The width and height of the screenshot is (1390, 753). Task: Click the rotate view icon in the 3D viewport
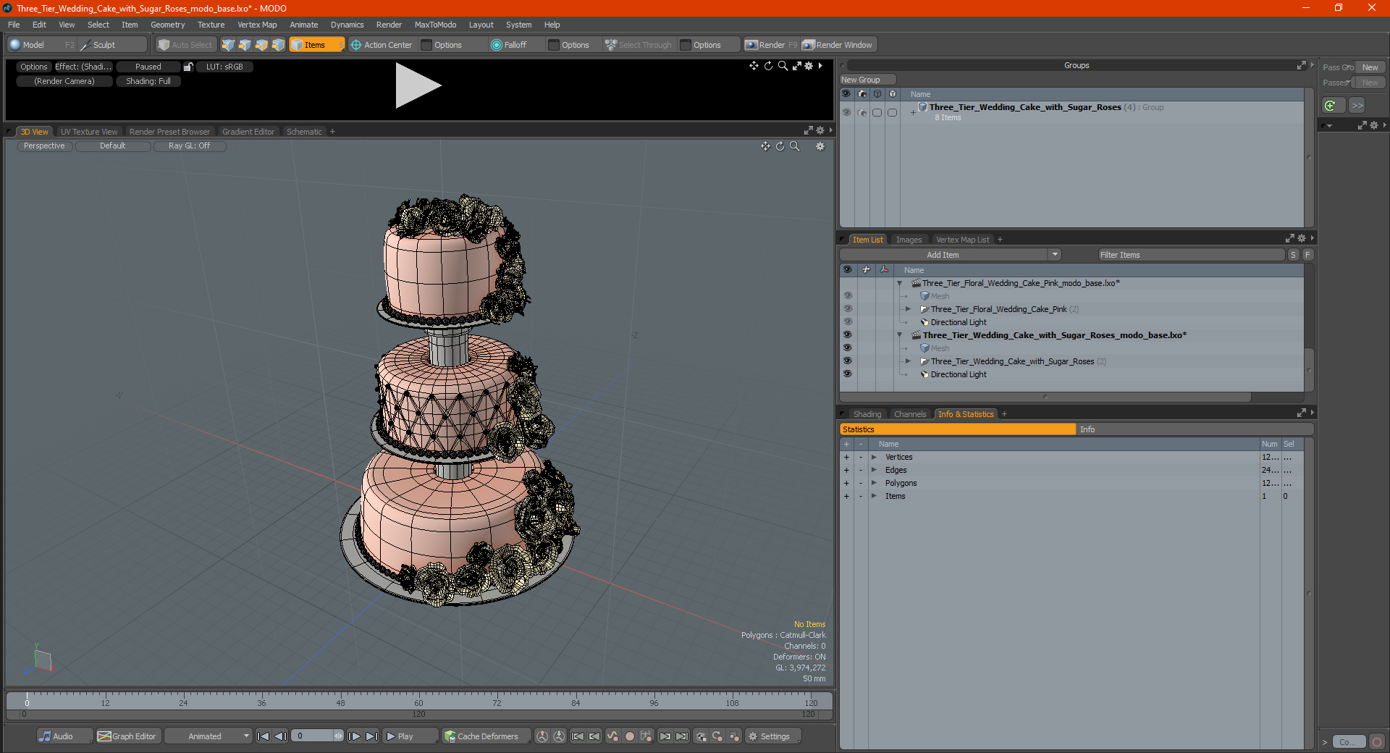(x=780, y=146)
